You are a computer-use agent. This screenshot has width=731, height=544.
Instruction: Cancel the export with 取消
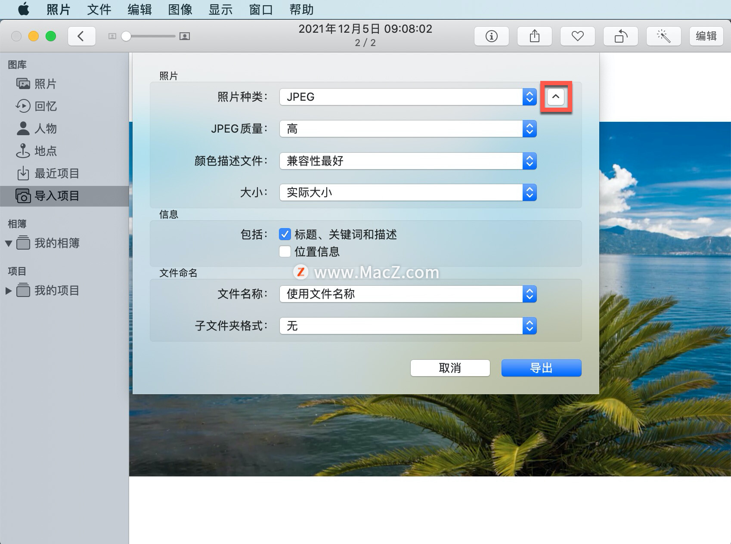(449, 368)
